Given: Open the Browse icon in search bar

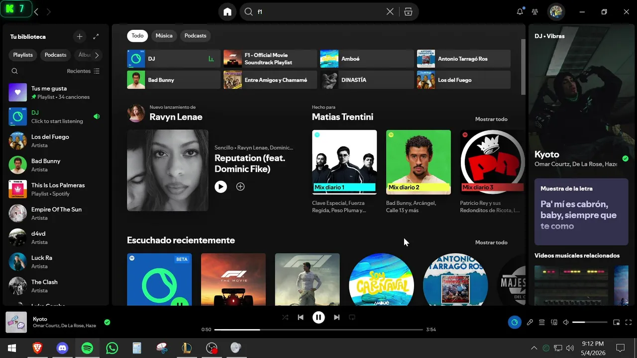Looking at the screenshot, I should pyautogui.click(x=408, y=12).
